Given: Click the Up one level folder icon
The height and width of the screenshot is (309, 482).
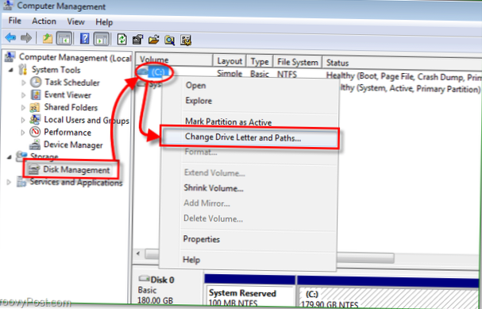Looking at the screenshot, I should (48, 38).
